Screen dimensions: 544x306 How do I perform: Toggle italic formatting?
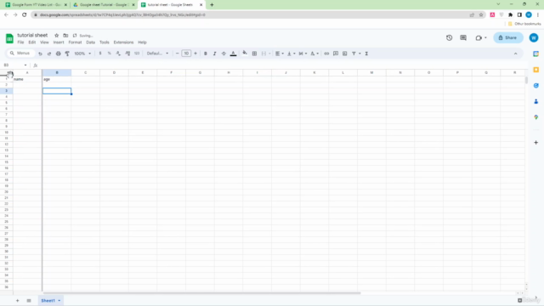[x=214, y=54]
